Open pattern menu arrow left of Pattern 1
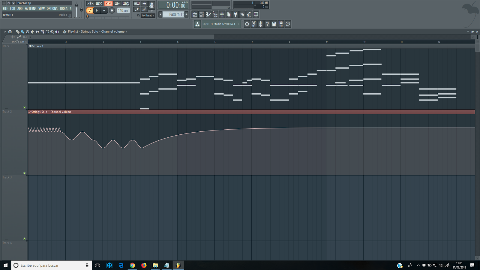 (x=160, y=14)
